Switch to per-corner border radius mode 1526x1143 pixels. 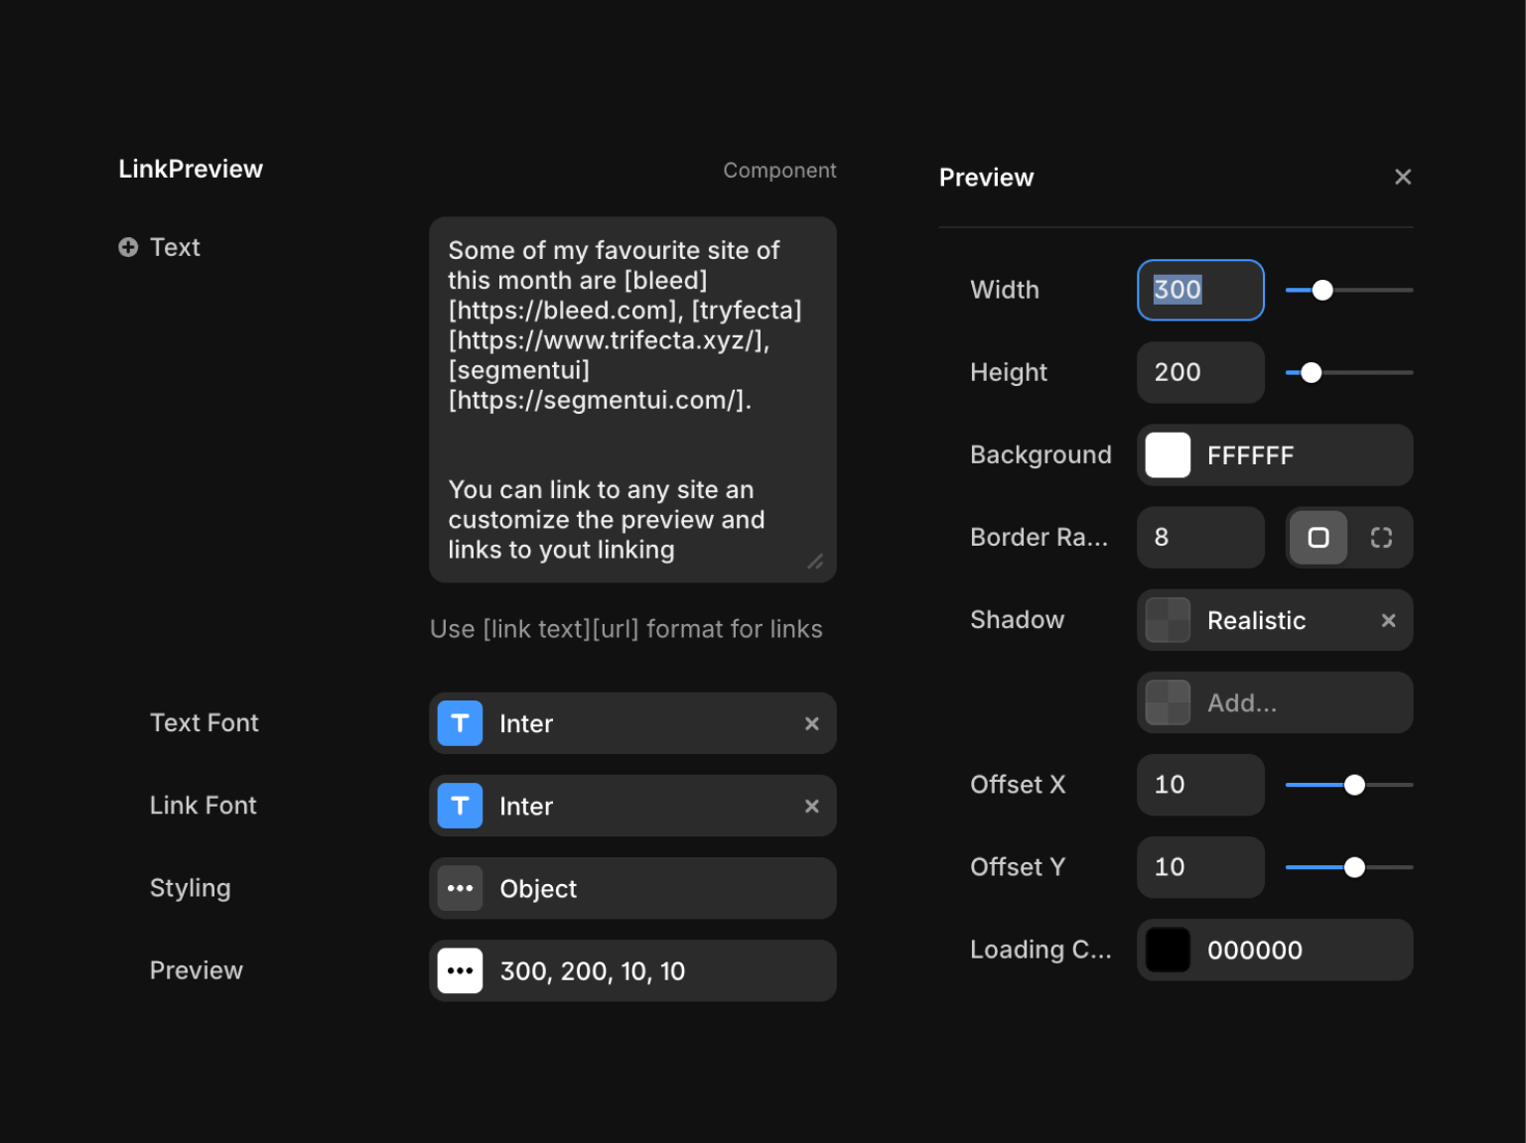[x=1381, y=538]
